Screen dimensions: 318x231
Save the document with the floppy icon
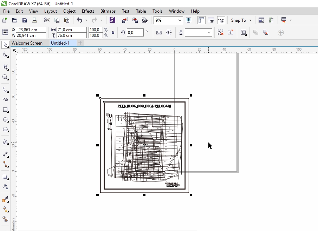pos(25,20)
